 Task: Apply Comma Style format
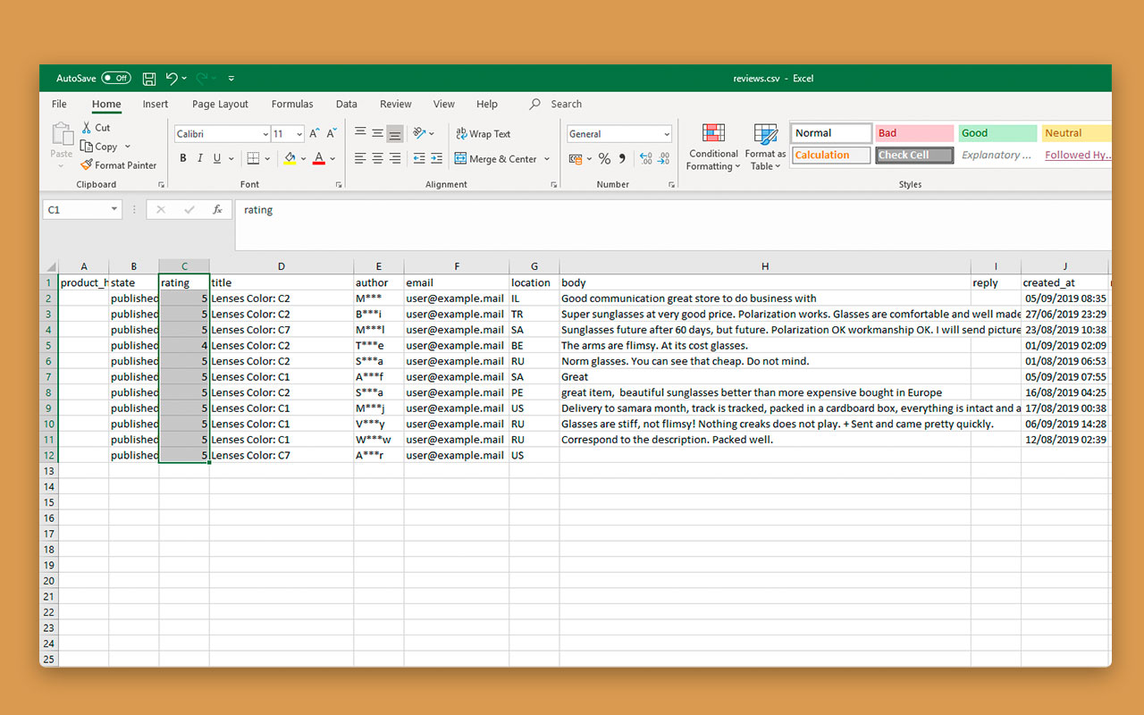[x=621, y=159]
